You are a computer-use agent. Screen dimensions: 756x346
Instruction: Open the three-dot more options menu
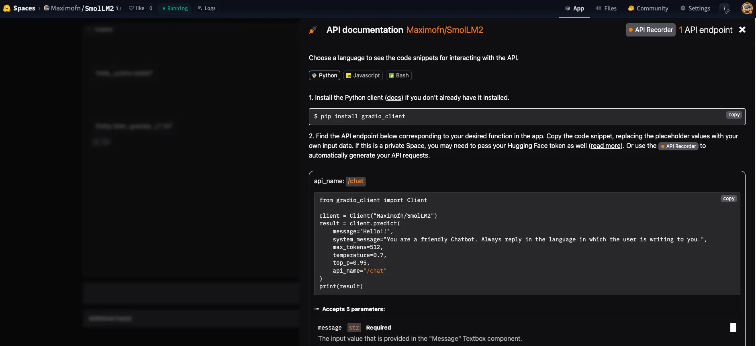coord(724,8)
